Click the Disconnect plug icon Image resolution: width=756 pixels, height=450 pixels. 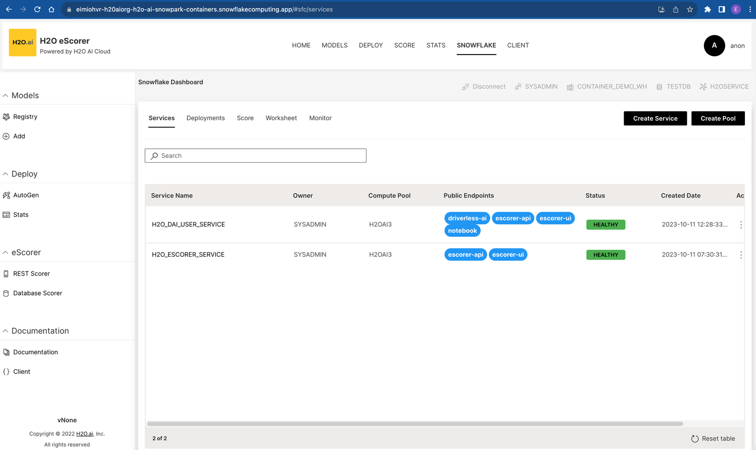(x=466, y=87)
